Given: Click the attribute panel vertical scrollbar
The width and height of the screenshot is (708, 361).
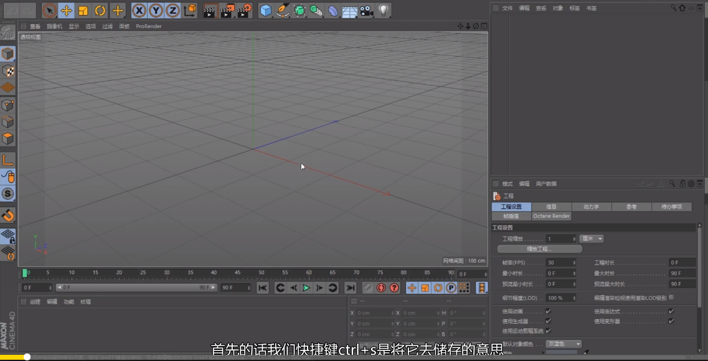Looking at the screenshot, I should click(x=700, y=266).
